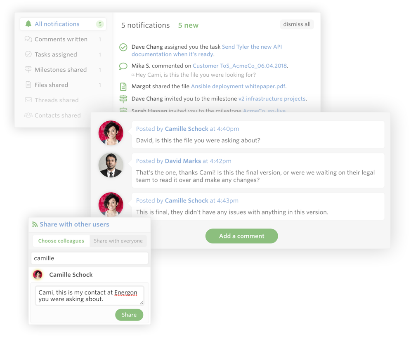Switch to the Choose colleagues tab
Image resolution: width=411 pixels, height=337 pixels.
point(61,241)
